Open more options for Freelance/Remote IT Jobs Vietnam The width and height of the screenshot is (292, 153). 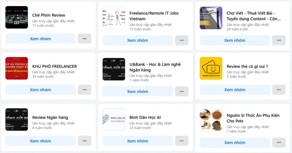[182, 40]
